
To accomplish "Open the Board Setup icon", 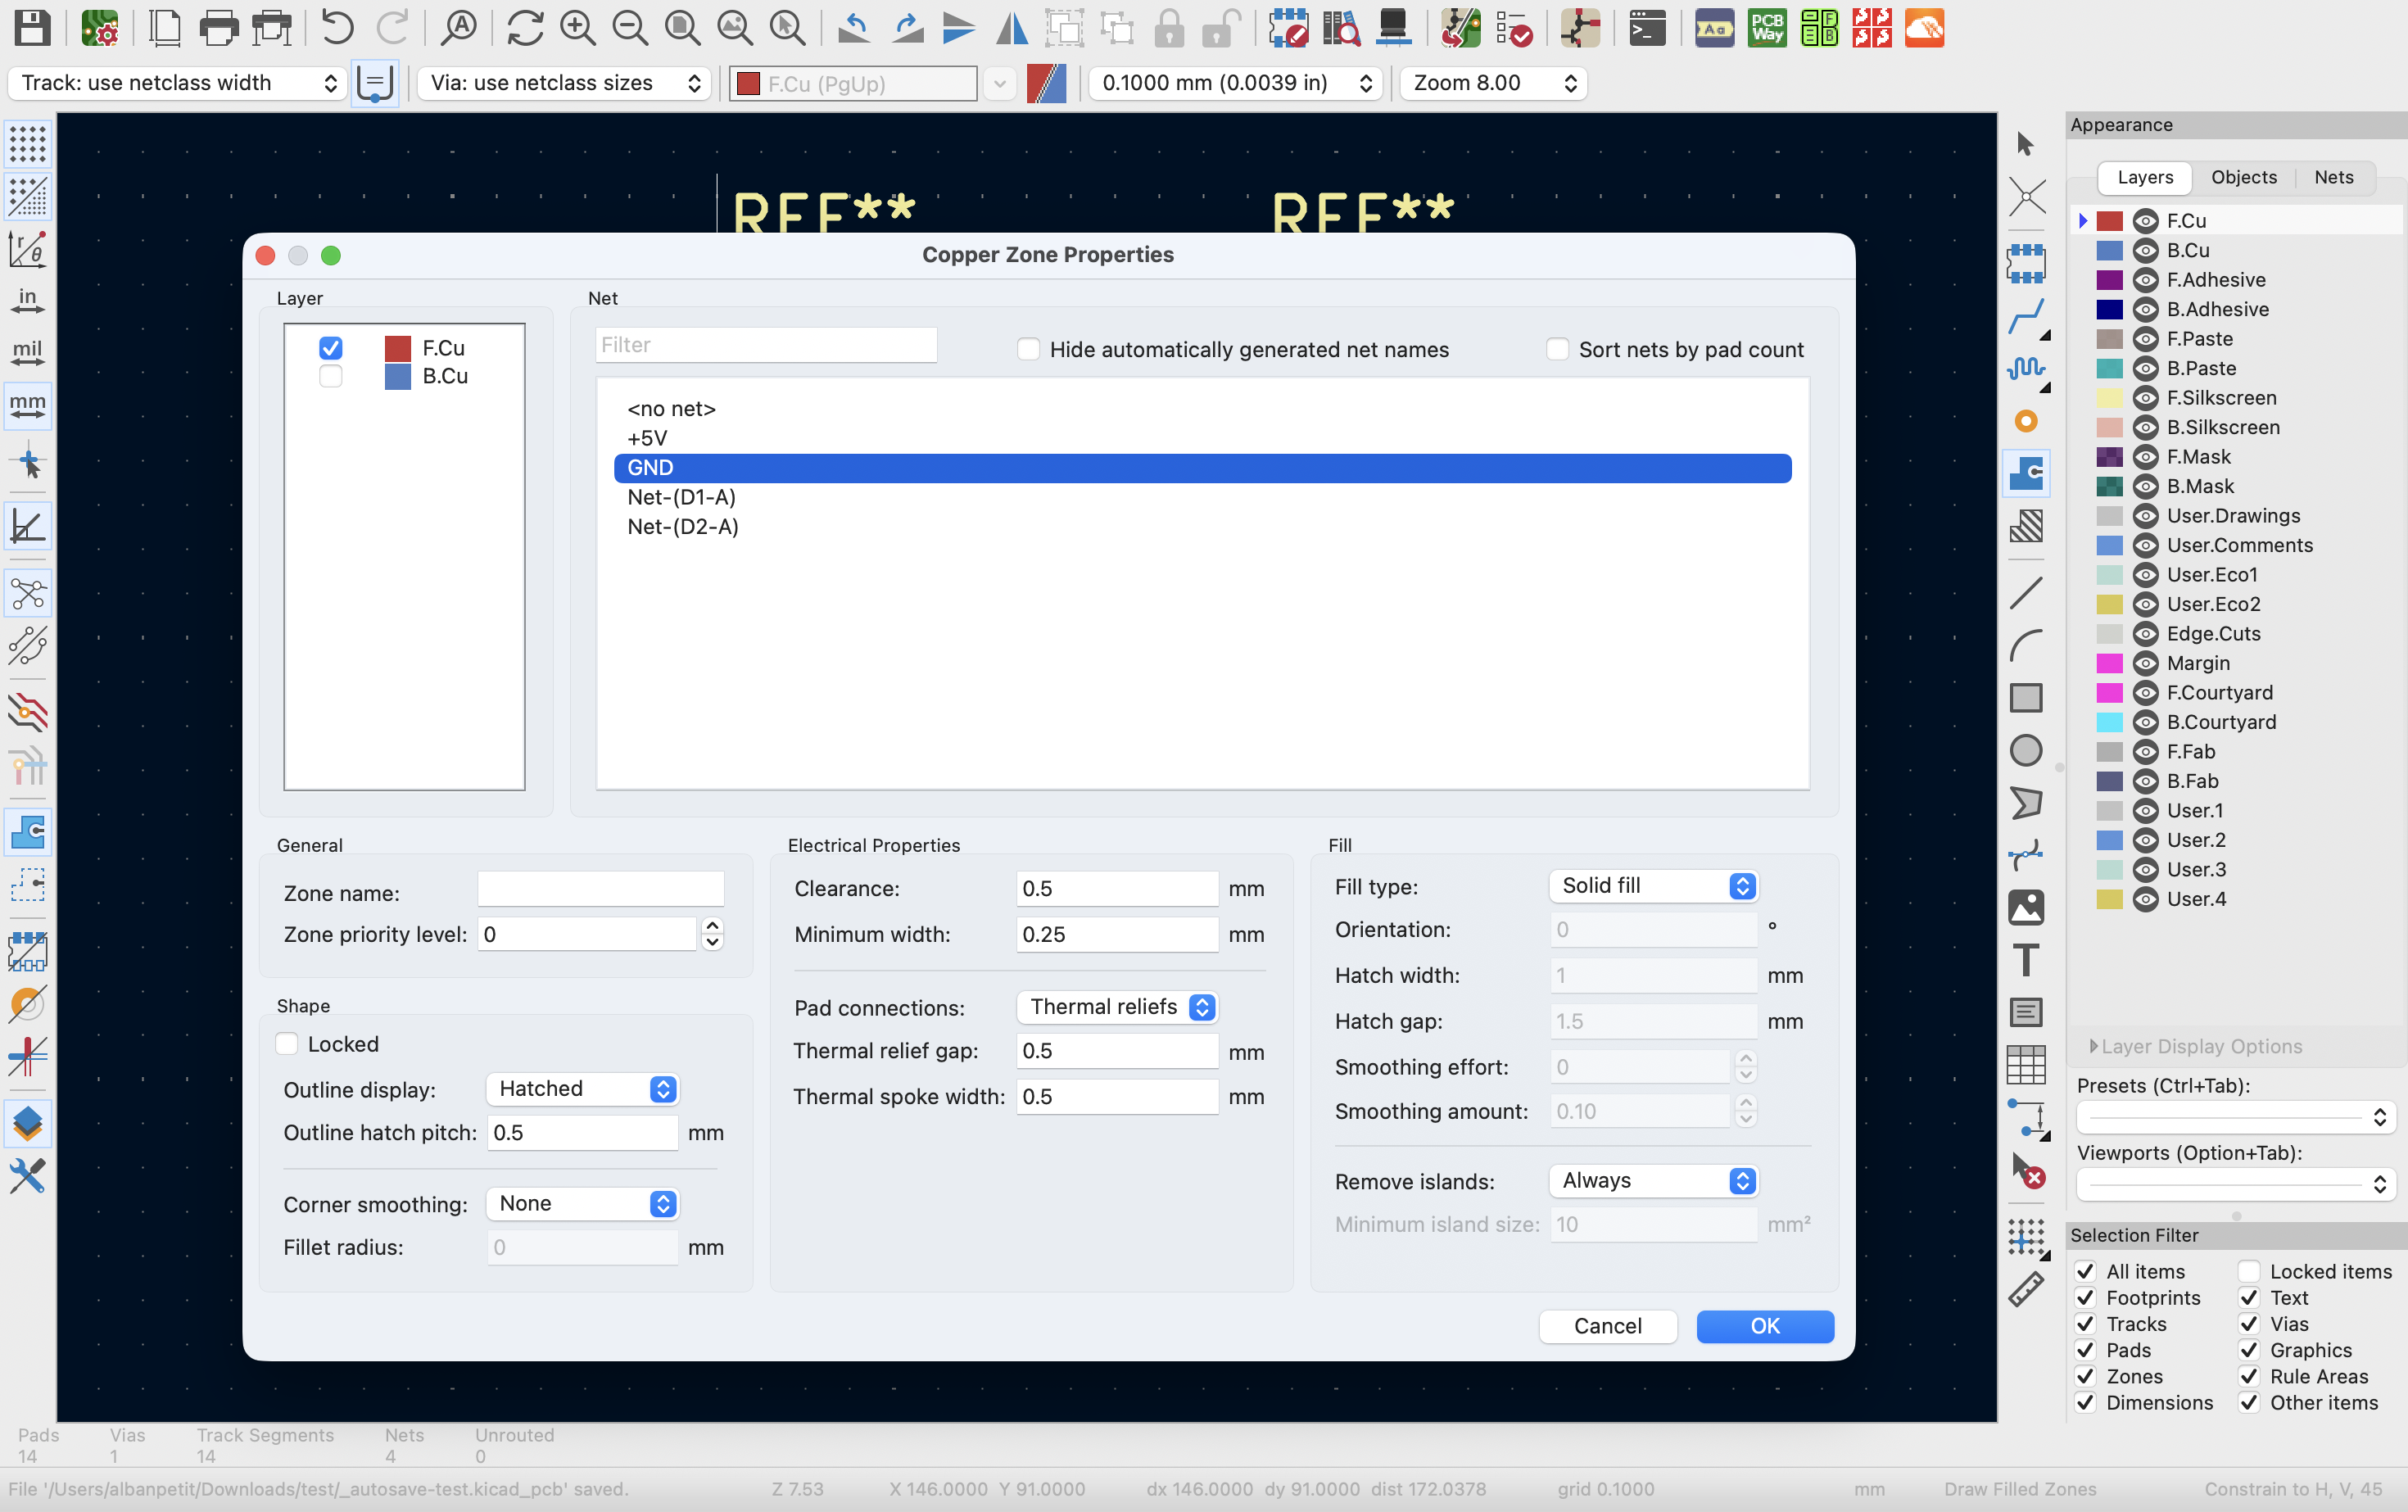I will coord(100,28).
